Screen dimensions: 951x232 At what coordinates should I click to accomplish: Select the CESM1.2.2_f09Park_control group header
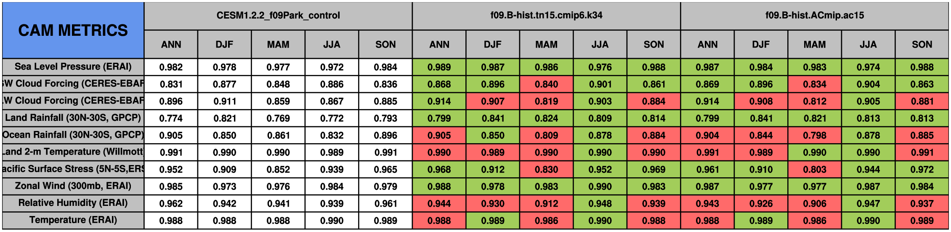point(278,16)
